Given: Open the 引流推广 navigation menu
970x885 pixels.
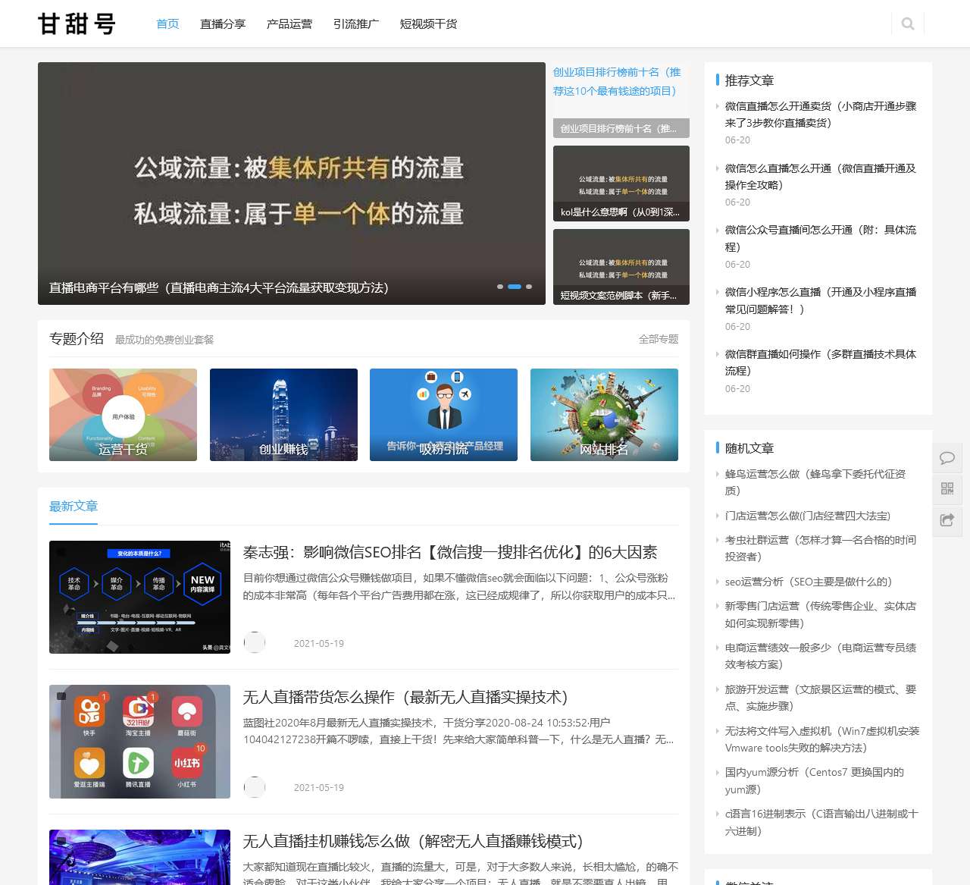Looking at the screenshot, I should pos(356,24).
